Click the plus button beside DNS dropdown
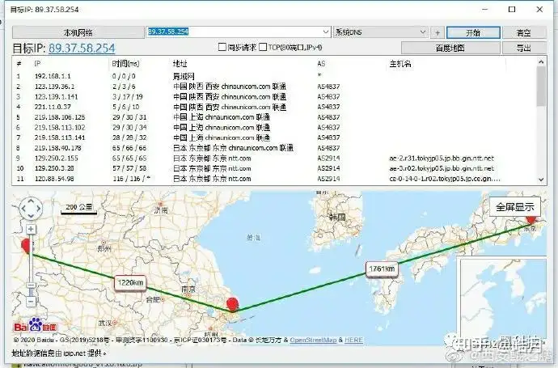 pyautogui.click(x=438, y=32)
